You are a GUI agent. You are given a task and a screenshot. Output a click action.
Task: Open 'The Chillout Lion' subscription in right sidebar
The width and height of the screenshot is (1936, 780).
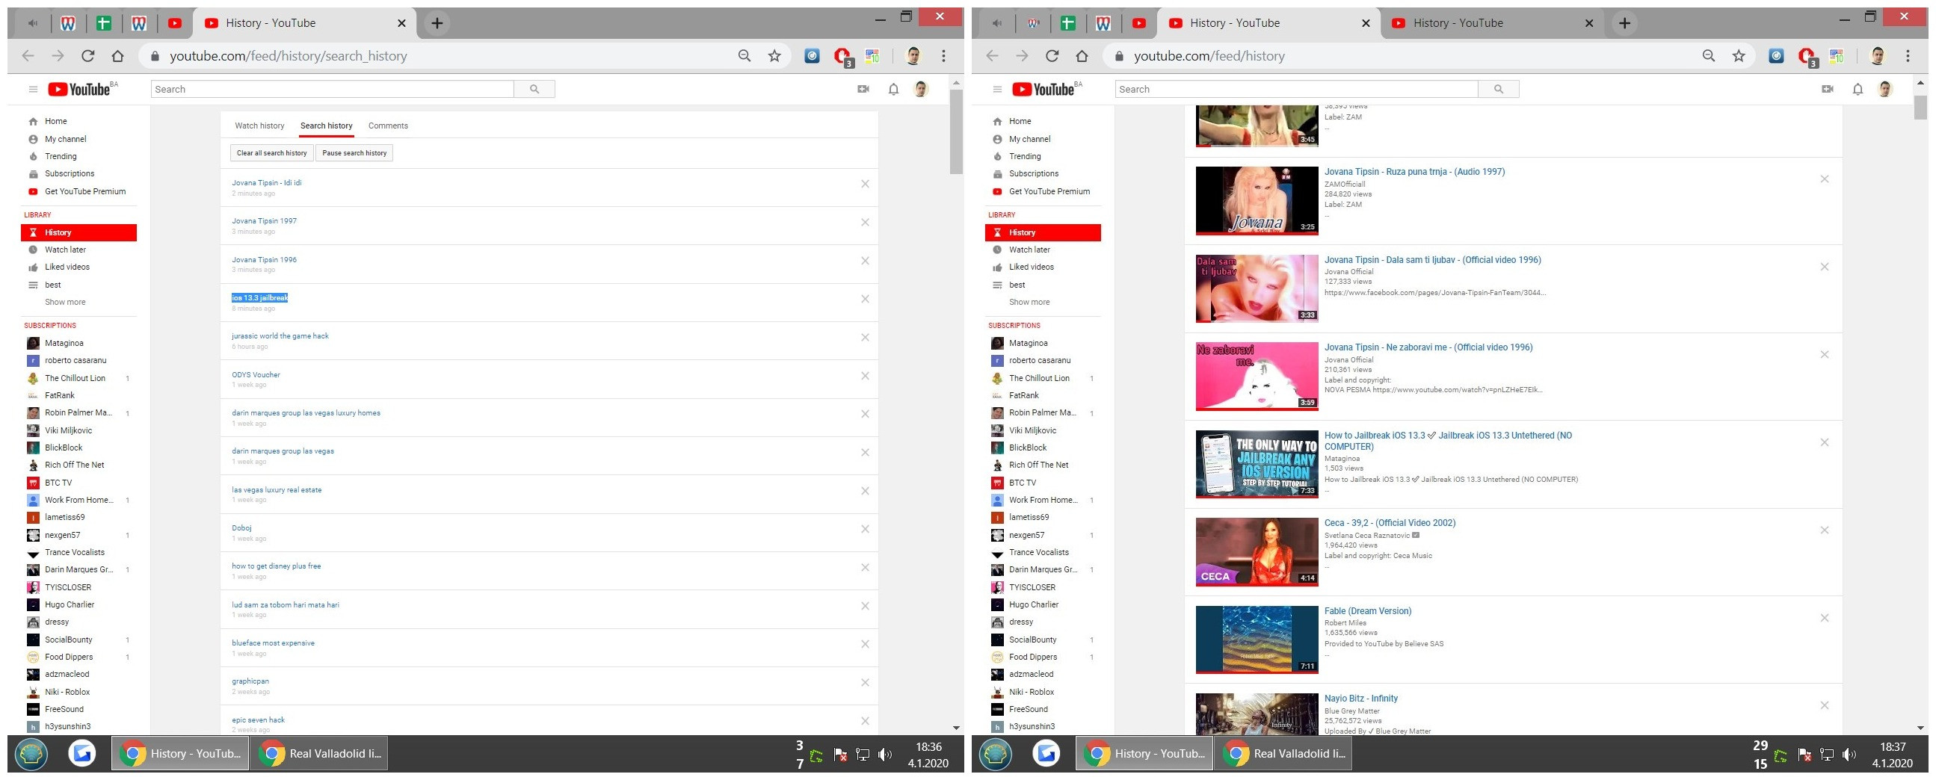point(1040,378)
